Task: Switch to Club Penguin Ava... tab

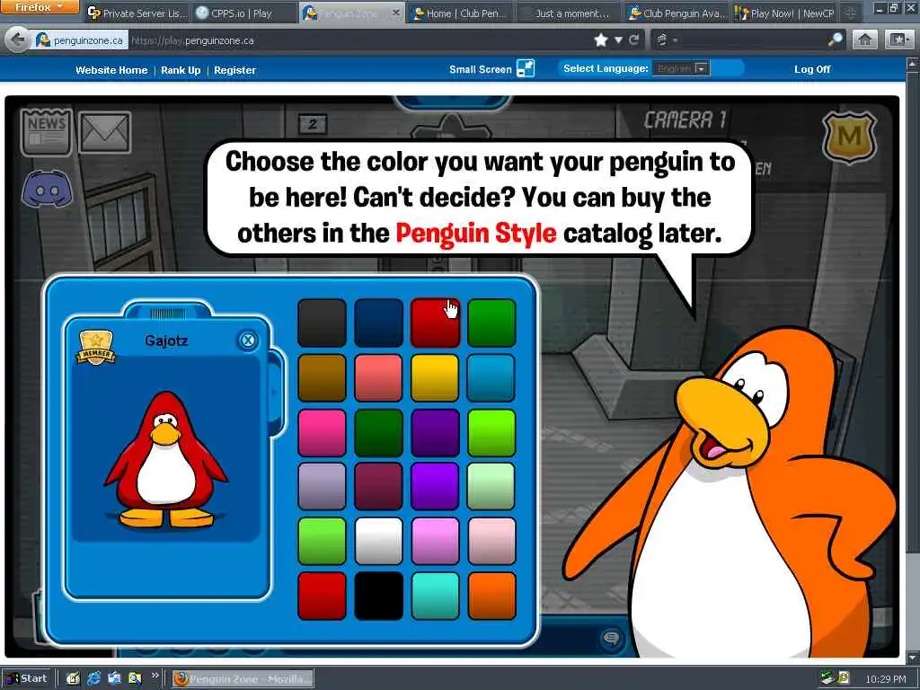Action: [677, 13]
